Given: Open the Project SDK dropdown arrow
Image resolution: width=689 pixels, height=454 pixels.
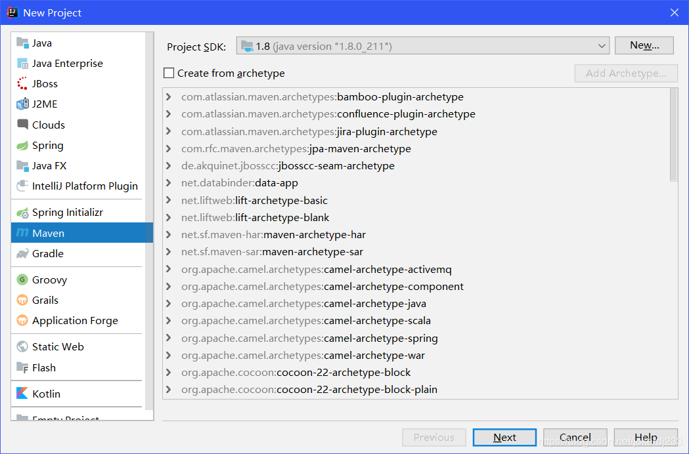Looking at the screenshot, I should (602, 46).
